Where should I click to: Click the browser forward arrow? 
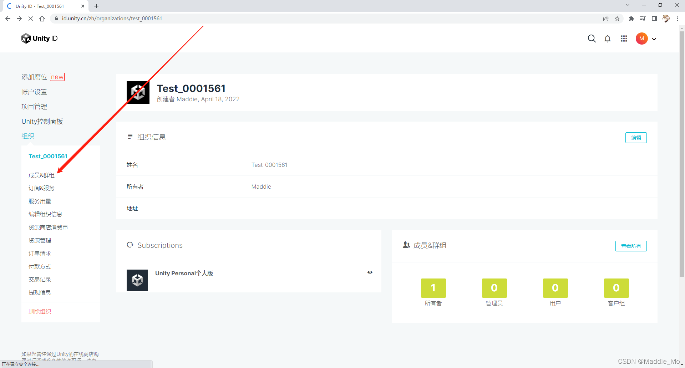tap(19, 19)
